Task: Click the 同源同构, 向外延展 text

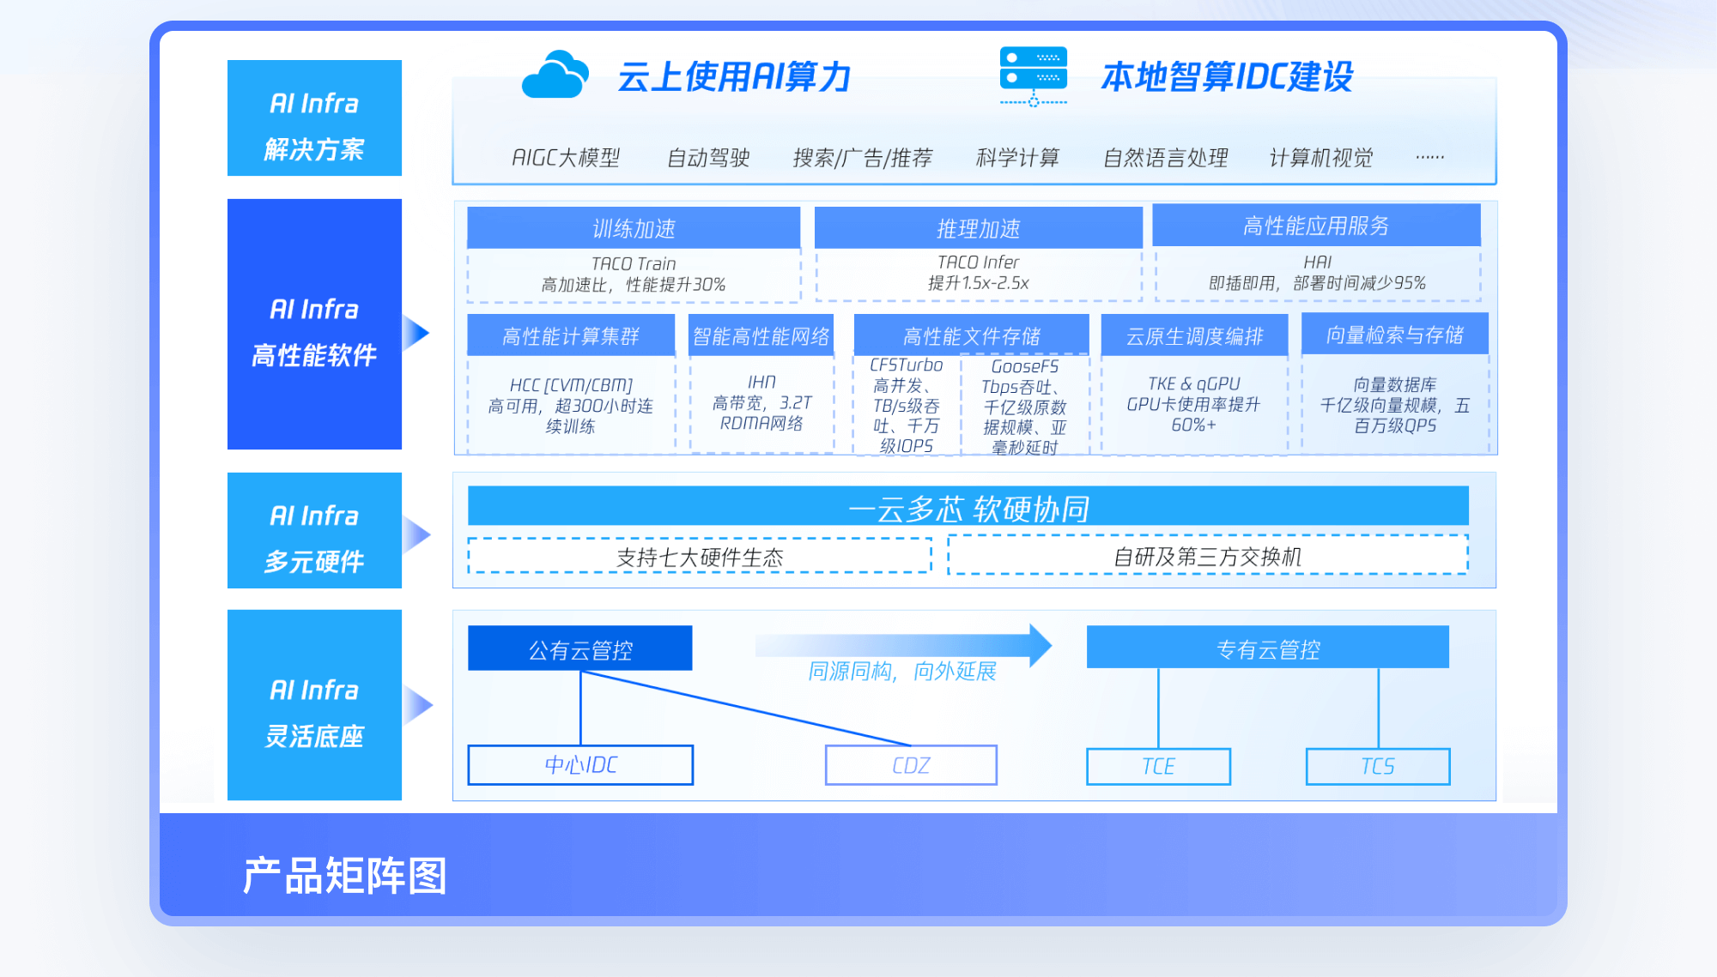Action: click(x=902, y=671)
